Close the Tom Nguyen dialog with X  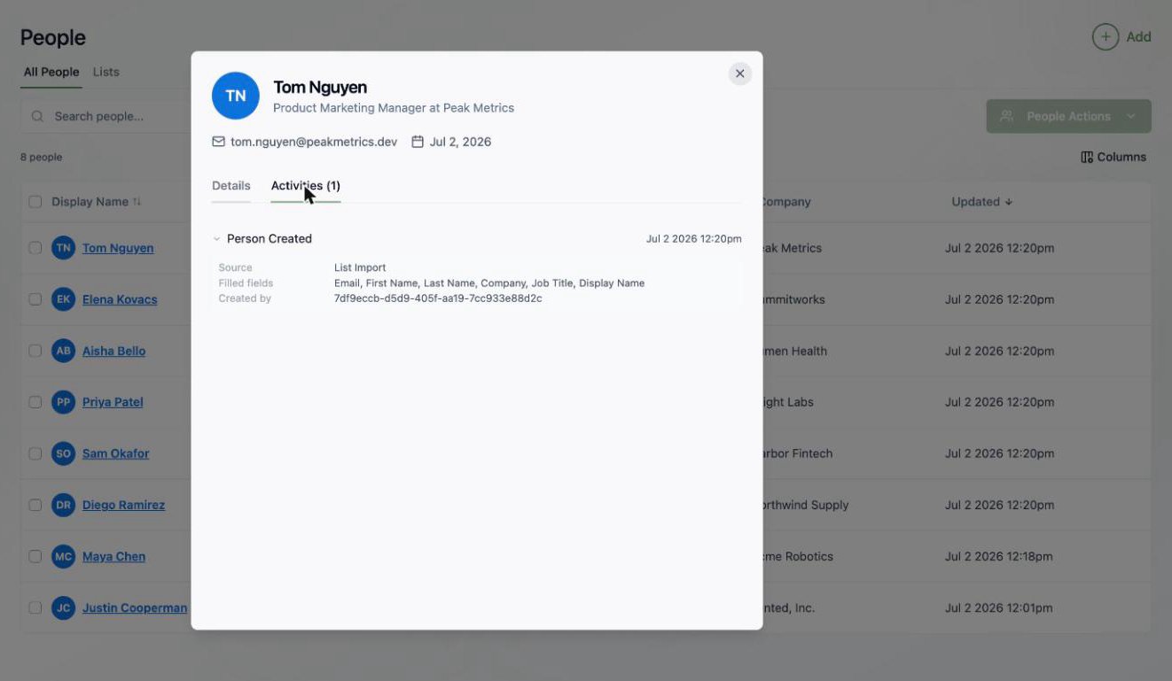[x=740, y=74]
